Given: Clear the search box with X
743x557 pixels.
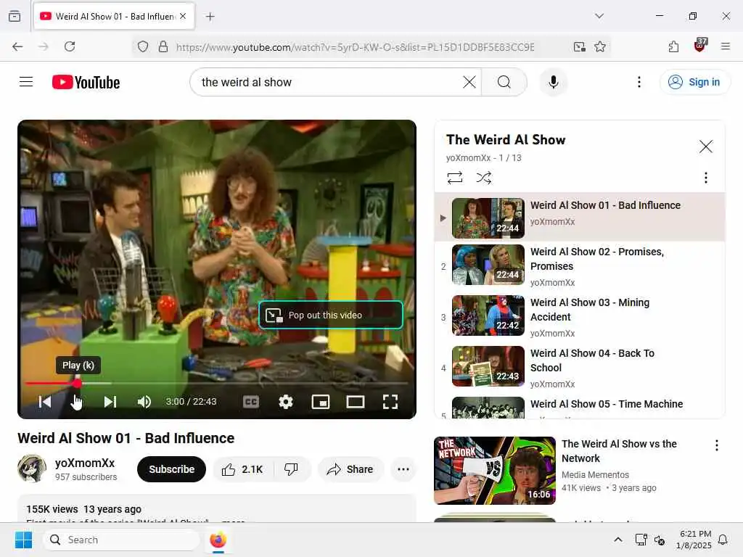Looking at the screenshot, I should [x=469, y=82].
